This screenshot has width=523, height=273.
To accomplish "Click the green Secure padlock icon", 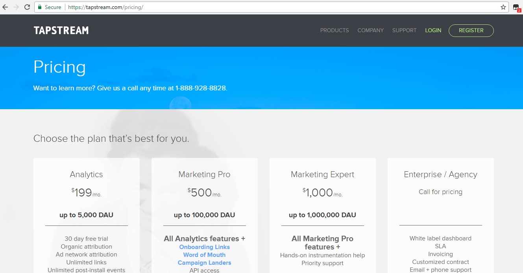I will coord(40,7).
